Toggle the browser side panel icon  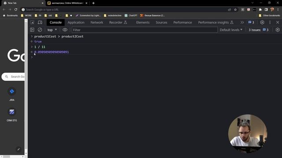266,10
